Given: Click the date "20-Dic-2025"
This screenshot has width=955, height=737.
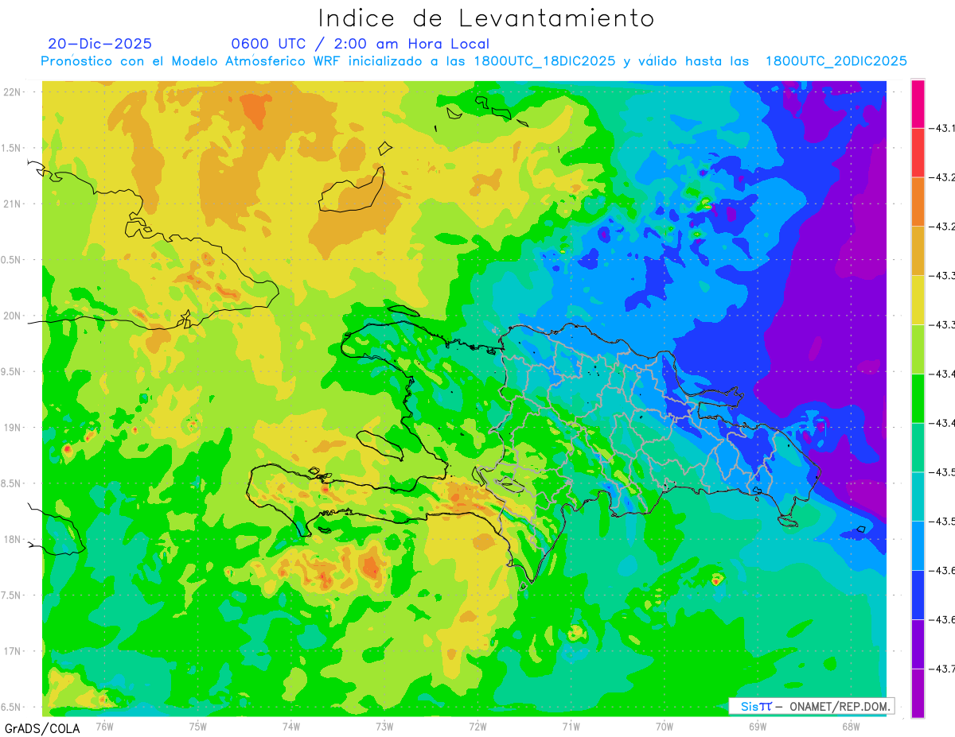Looking at the screenshot, I should 99,44.
